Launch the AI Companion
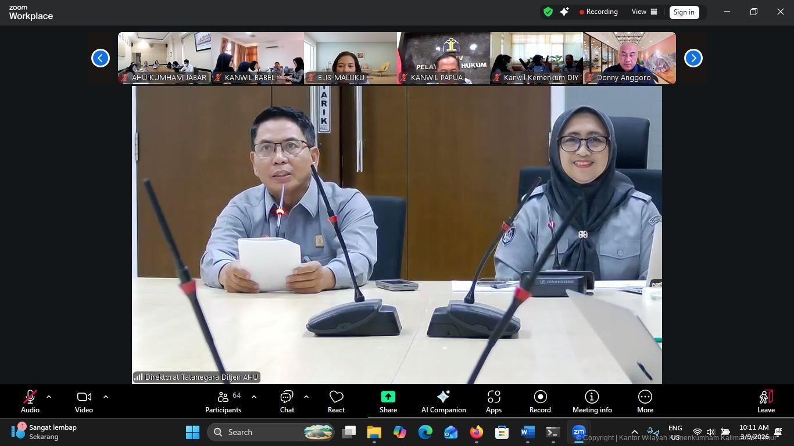This screenshot has width=794, height=446. [444, 401]
